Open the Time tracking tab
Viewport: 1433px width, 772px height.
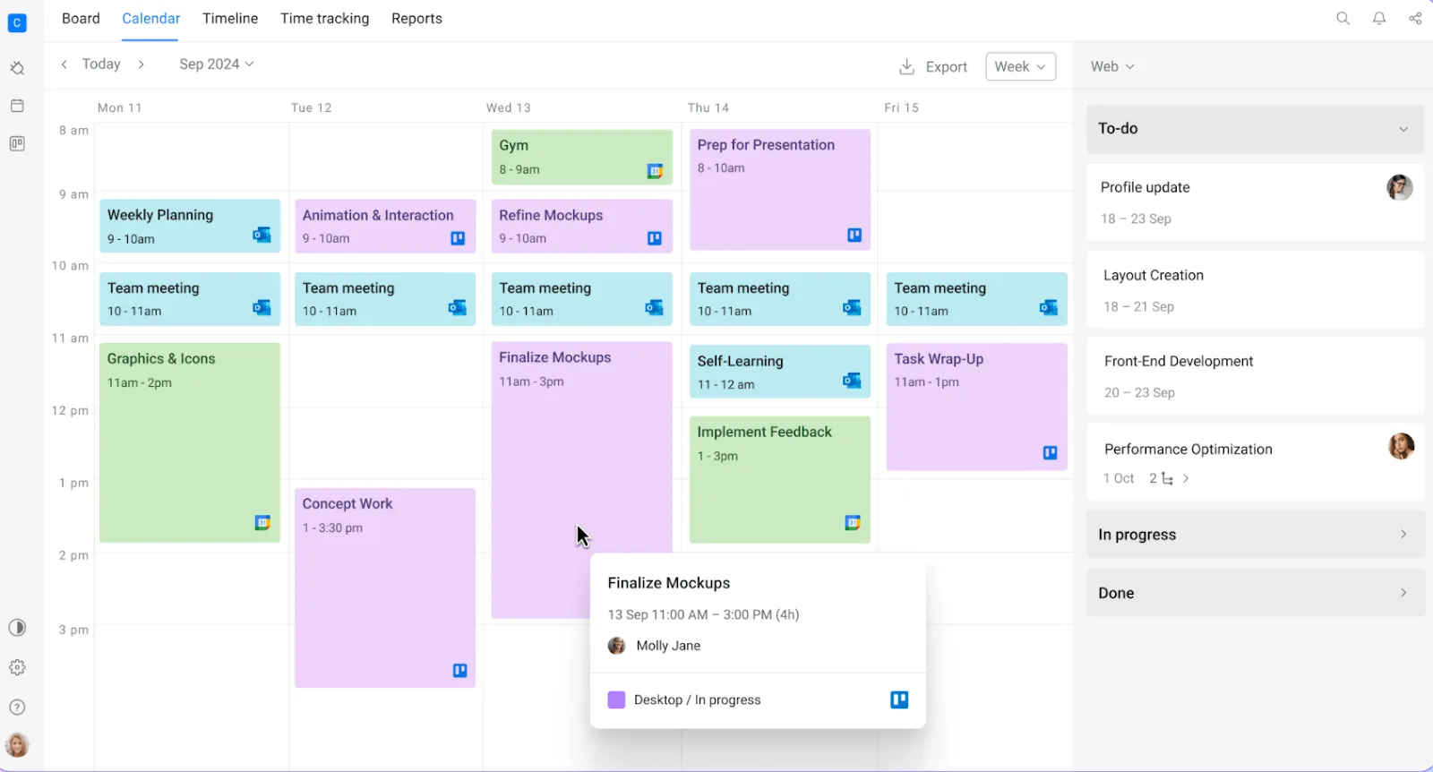click(x=324, y=19)
